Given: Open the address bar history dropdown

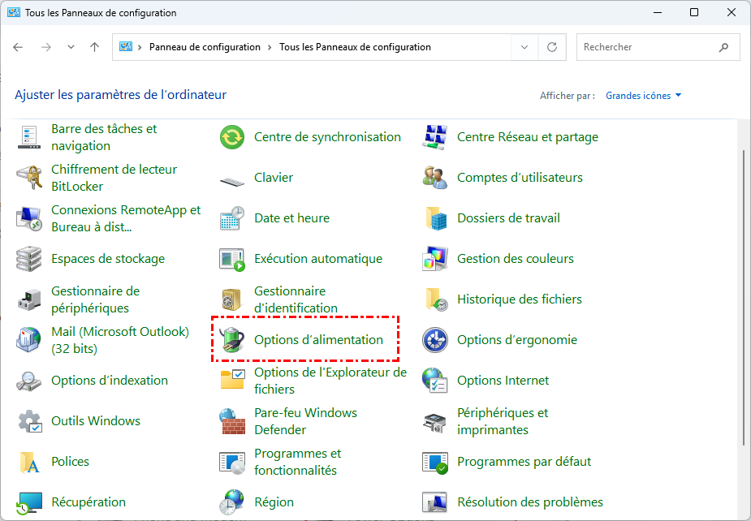Looking at the screenshot, I should (x=524, y=47).
